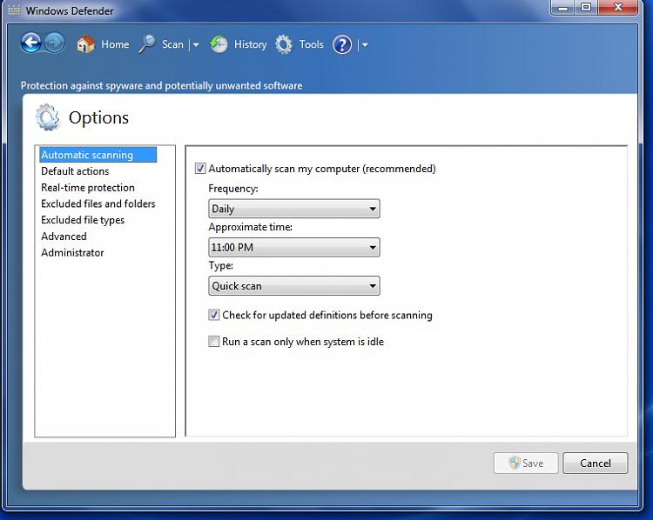
Task: Enable Run a scan only when idle
Action: tap(213, 342)
